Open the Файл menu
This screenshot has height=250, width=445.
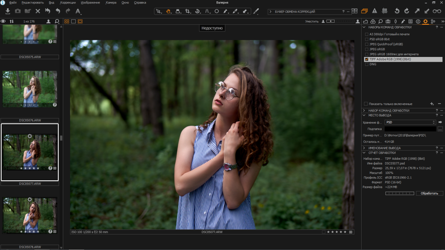point(13,2)
